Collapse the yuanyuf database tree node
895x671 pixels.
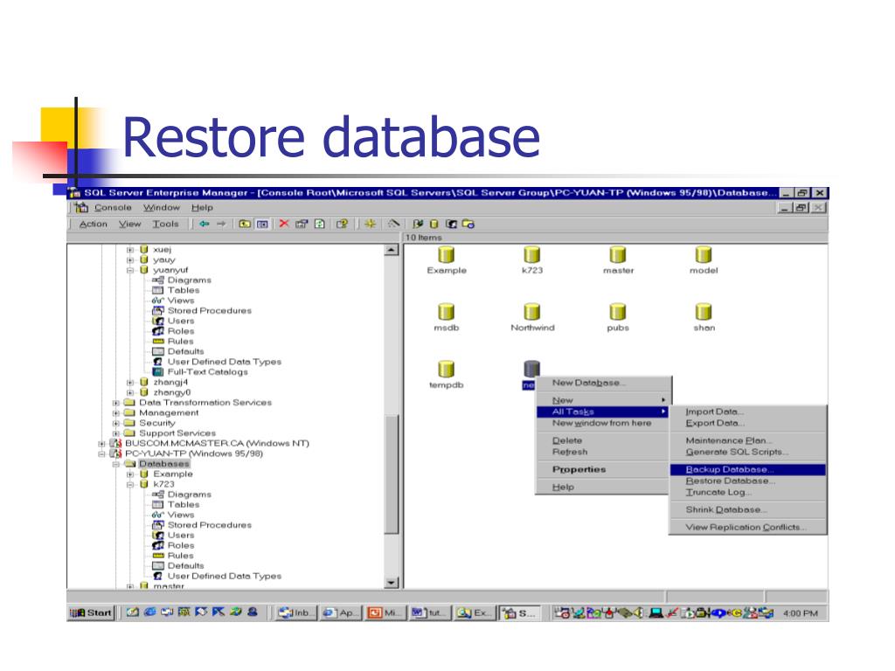pos(130,270)
